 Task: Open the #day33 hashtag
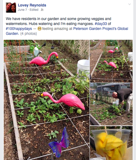tap(101, 24)
